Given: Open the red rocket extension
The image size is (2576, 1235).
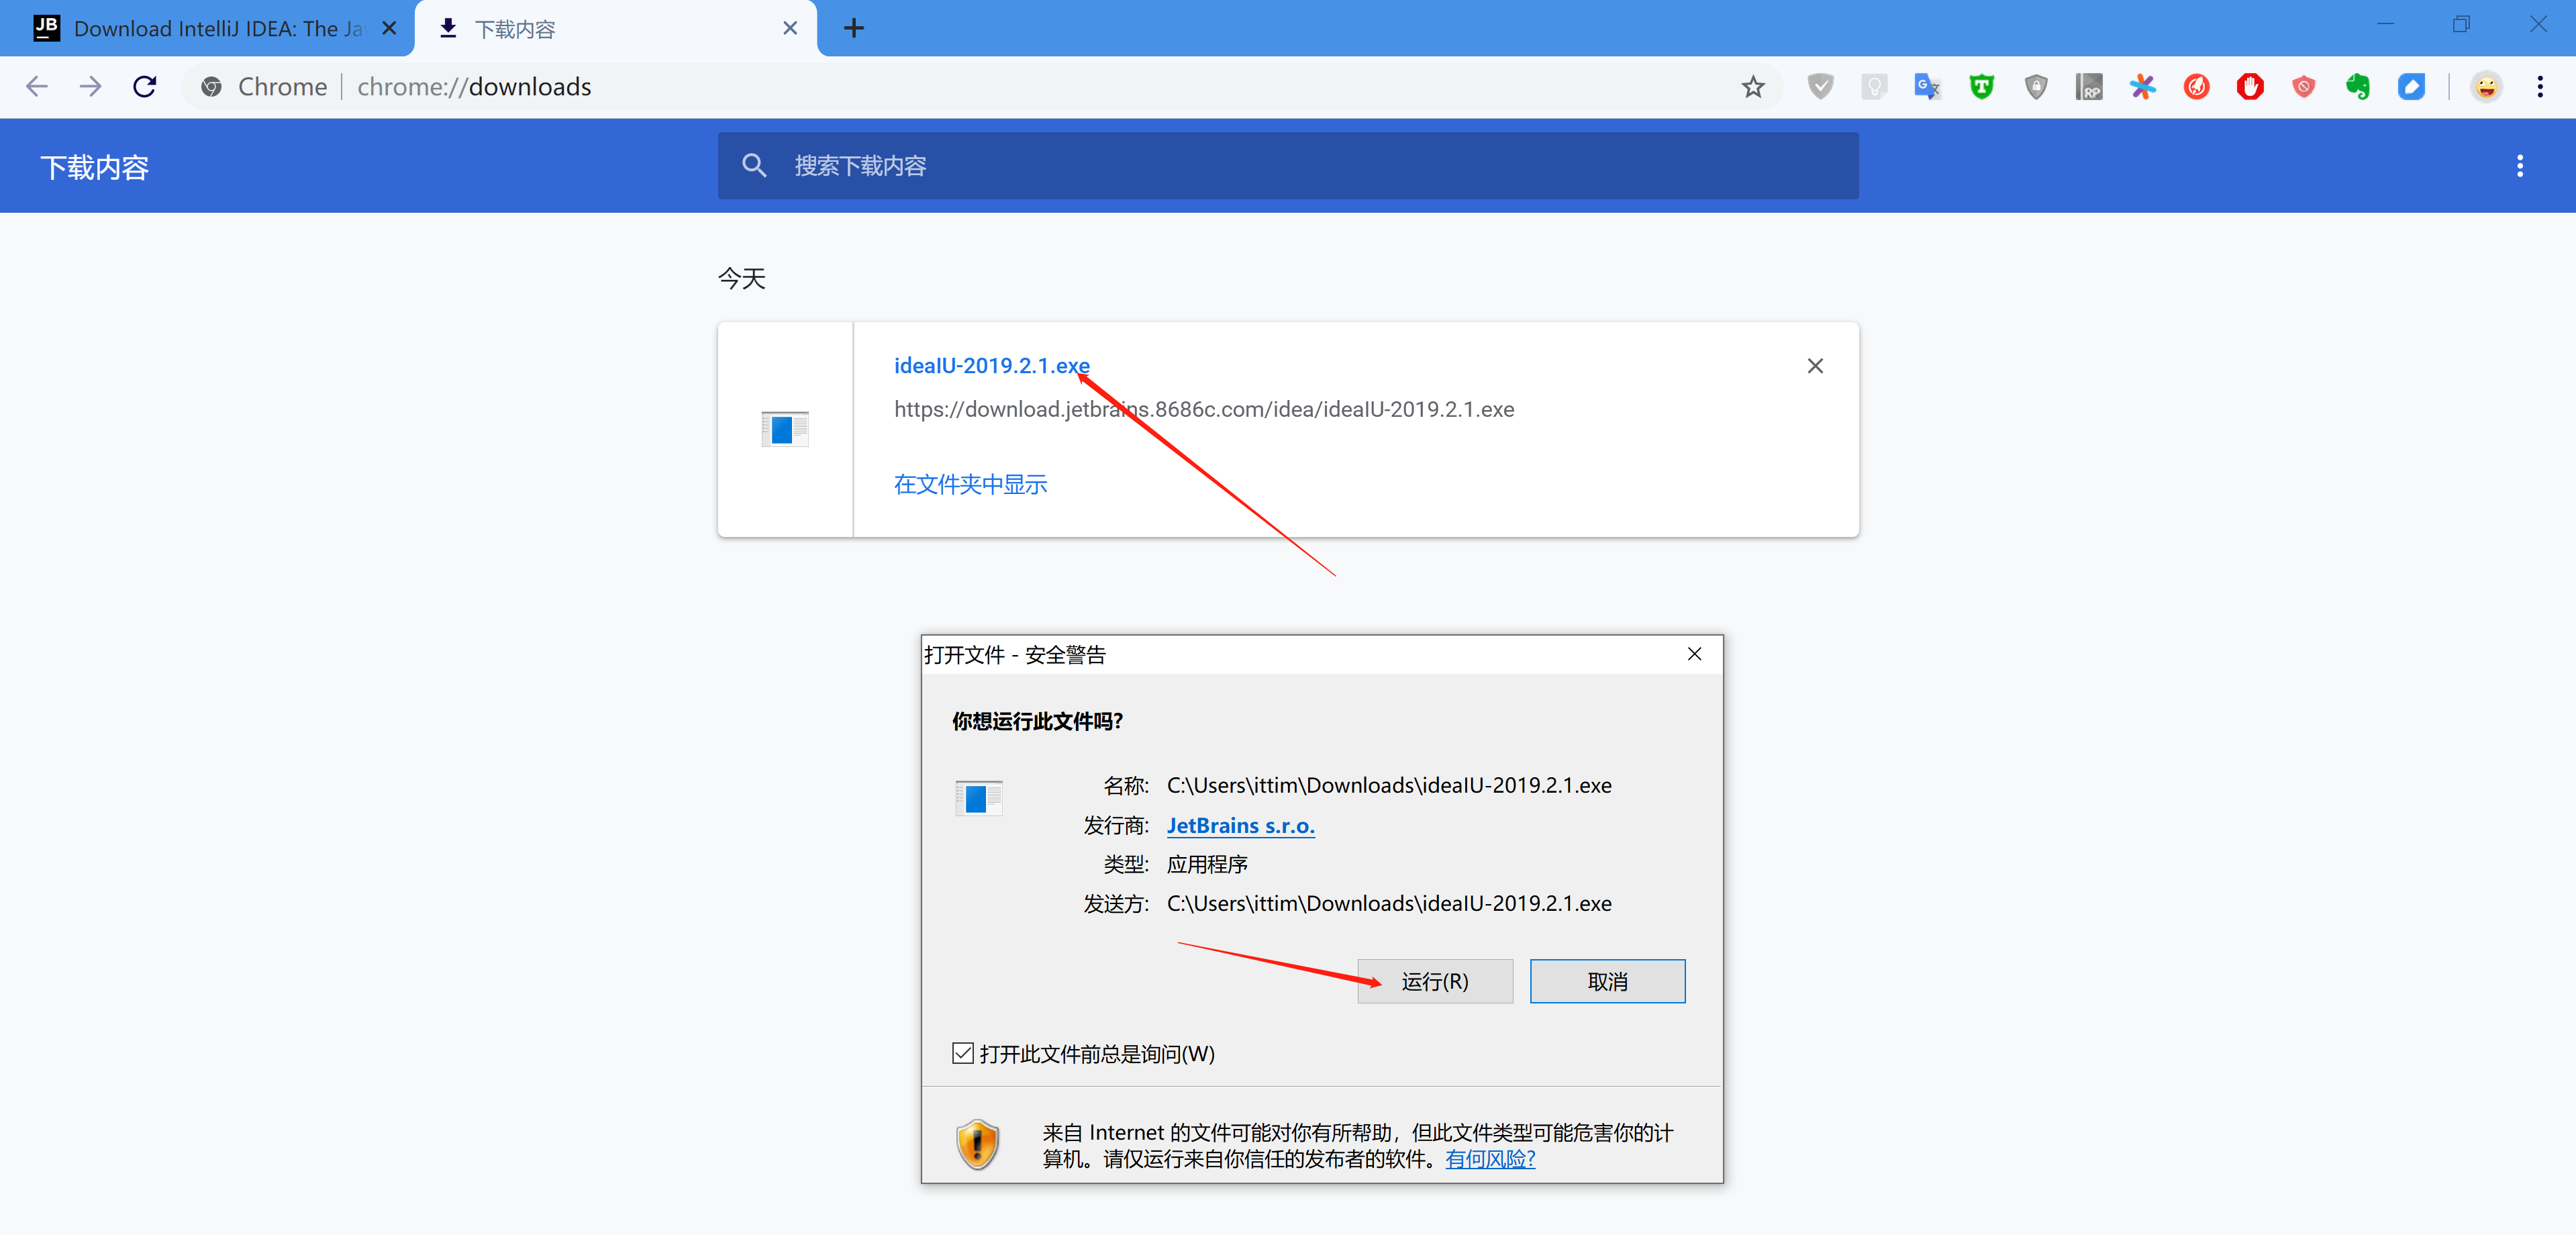Looking at the screenshot, I should [2197, 87].
